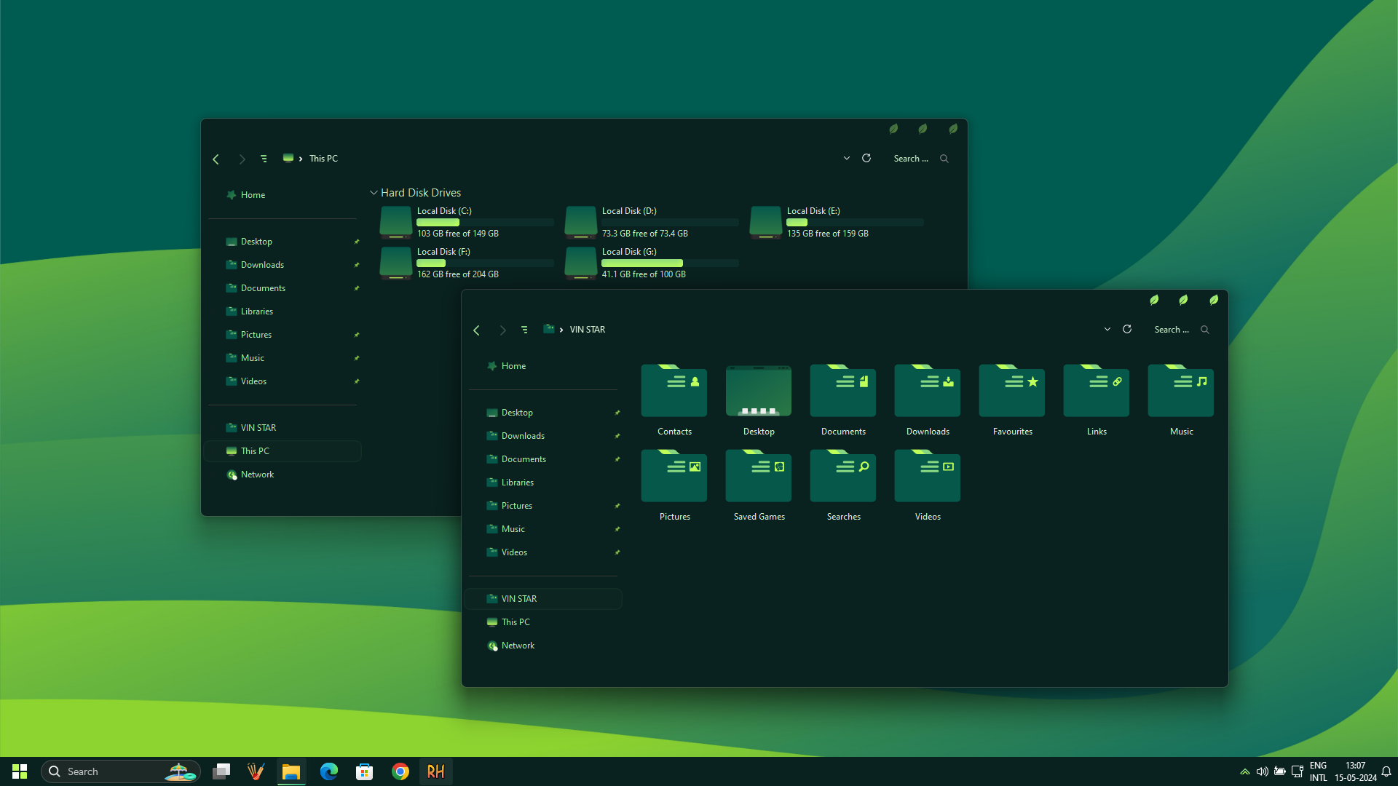Screen dimensions: 1398x786
Task: Expand the breadcrumb chevron before VIN STAR
Action: [x=561, y=329]
